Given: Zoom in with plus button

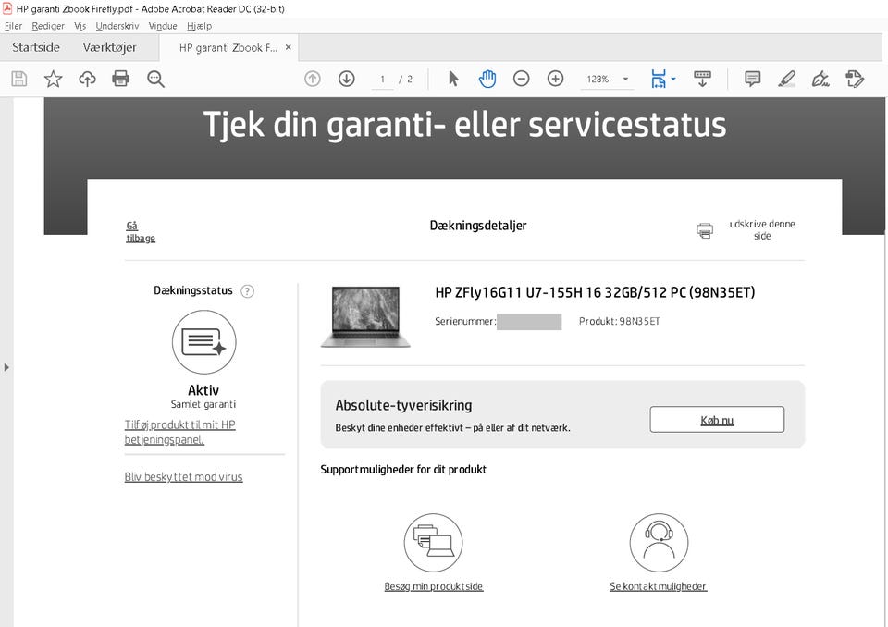Looking at the screenshot, I should point(556,79).
